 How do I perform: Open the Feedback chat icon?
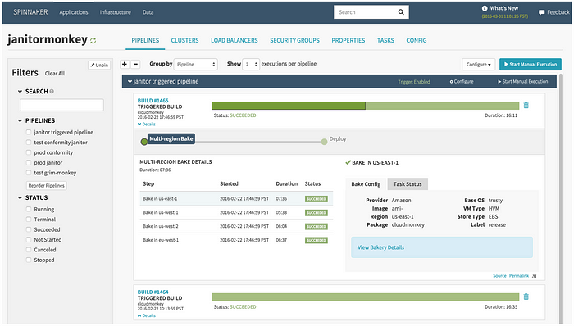click(x=541, y=12)
